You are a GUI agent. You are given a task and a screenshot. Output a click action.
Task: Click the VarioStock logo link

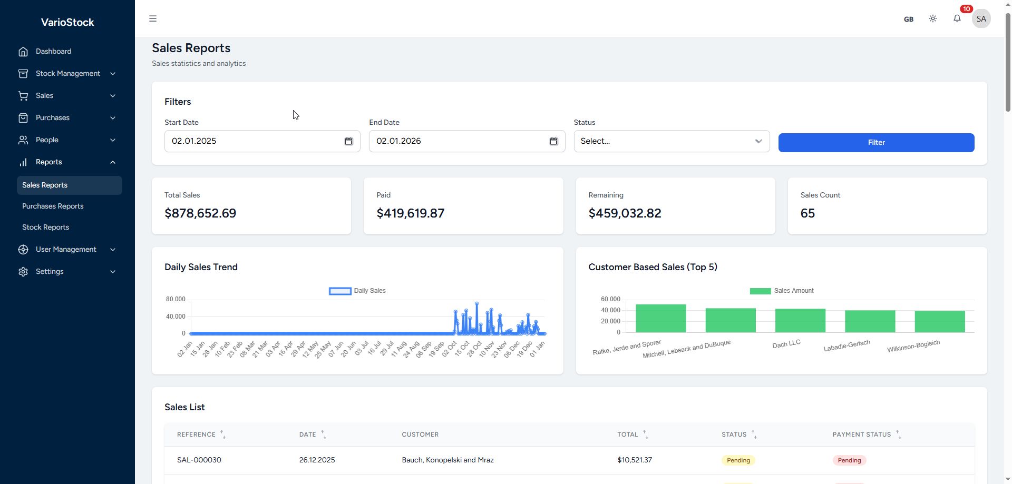click(67, 22)
